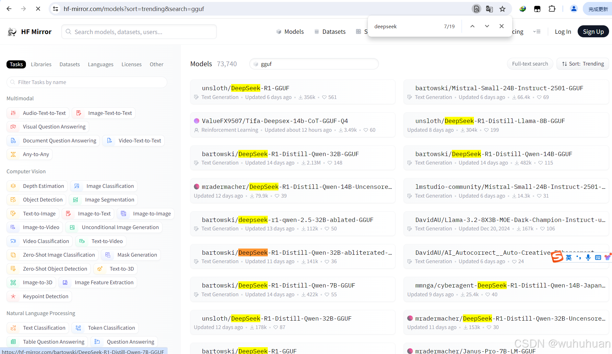
Task: Open Models in top navigation
Action: point(290,31)
